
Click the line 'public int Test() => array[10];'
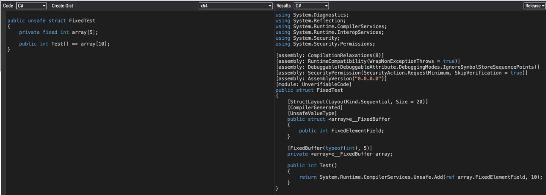[x=64, y=44]
